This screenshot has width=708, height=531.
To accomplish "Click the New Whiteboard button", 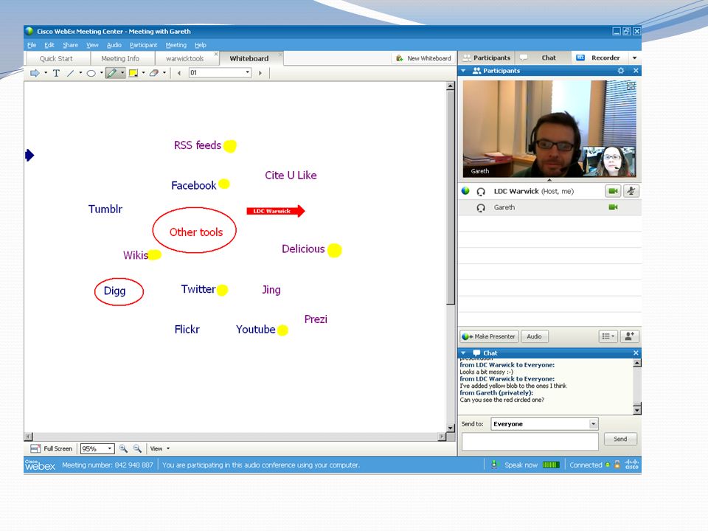I will coord(423,58).
